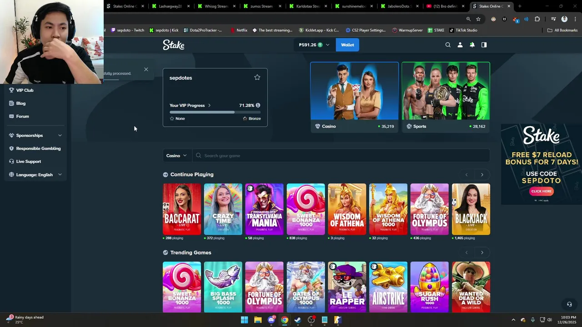Viewport: 582px width, 327px height.
Task: Open the notifications bell icon
Action: pyautogui.click(x=472, y=45)
